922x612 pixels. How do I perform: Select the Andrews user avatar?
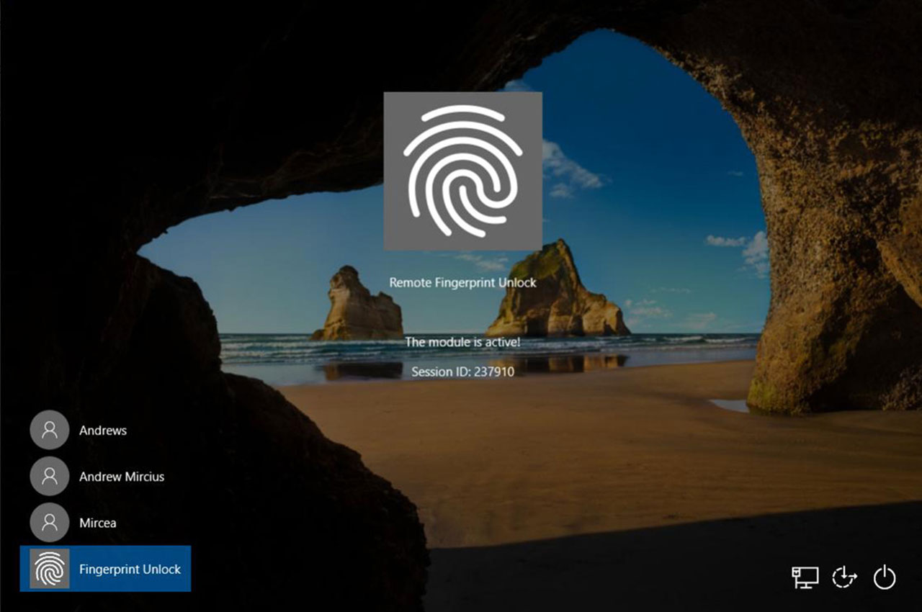[50, 430]
